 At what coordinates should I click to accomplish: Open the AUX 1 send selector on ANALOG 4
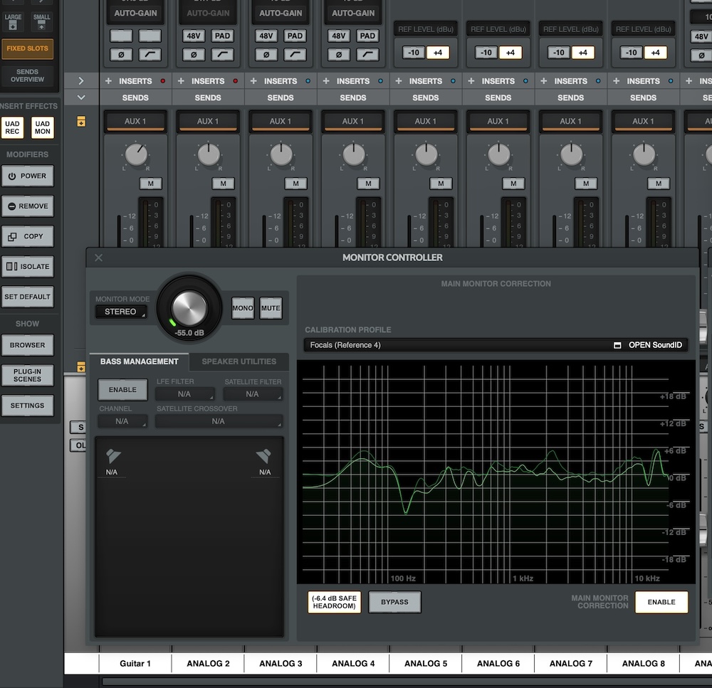click(x=353, y=122)
